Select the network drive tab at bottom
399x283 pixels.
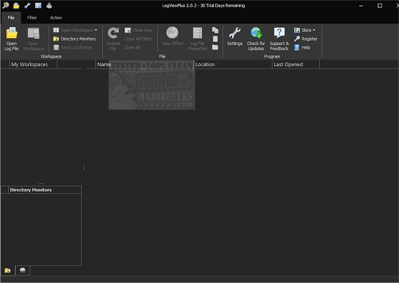(x=22, y=271)
